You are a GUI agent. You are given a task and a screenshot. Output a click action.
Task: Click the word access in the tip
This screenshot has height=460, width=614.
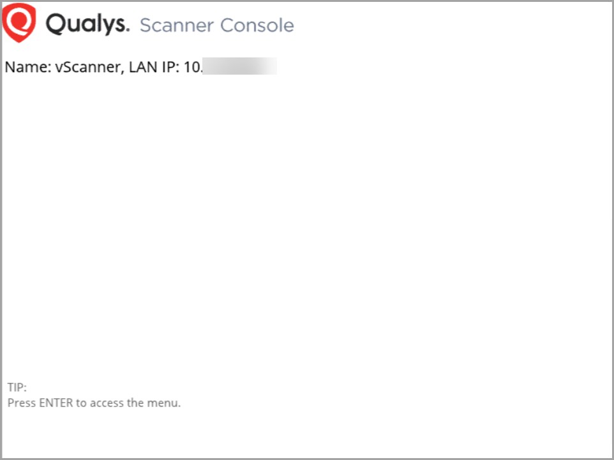tap(107, 403)
